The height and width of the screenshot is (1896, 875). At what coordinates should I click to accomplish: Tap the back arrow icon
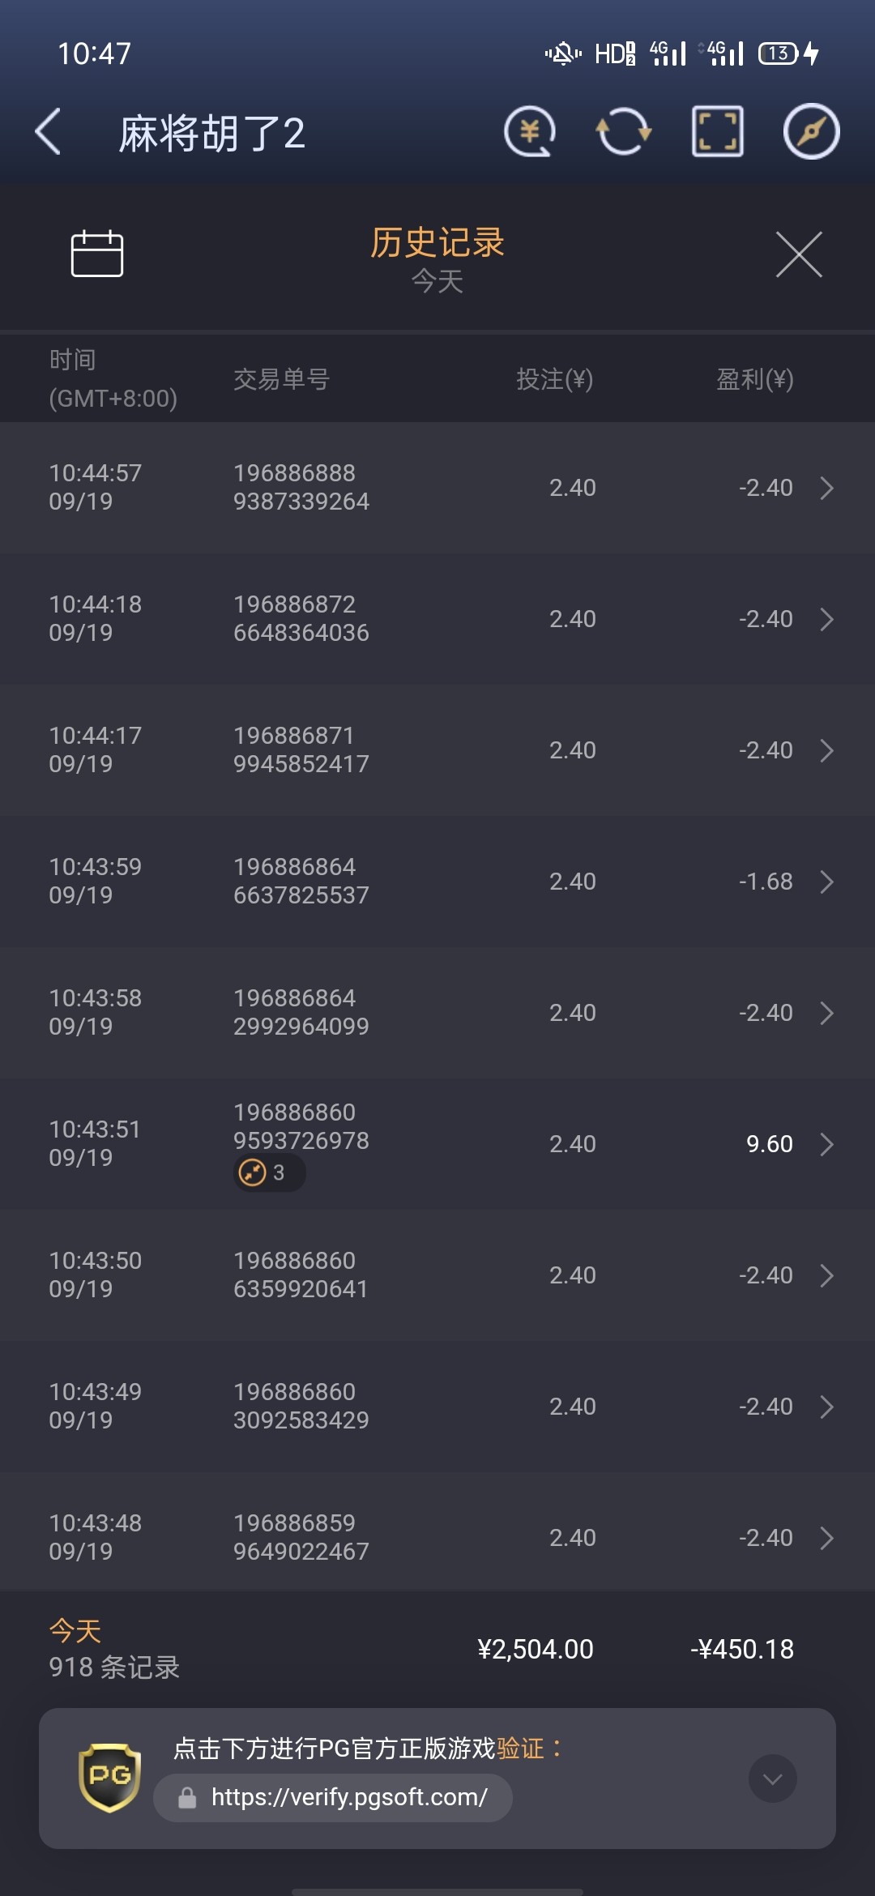[x=49, y=132]
